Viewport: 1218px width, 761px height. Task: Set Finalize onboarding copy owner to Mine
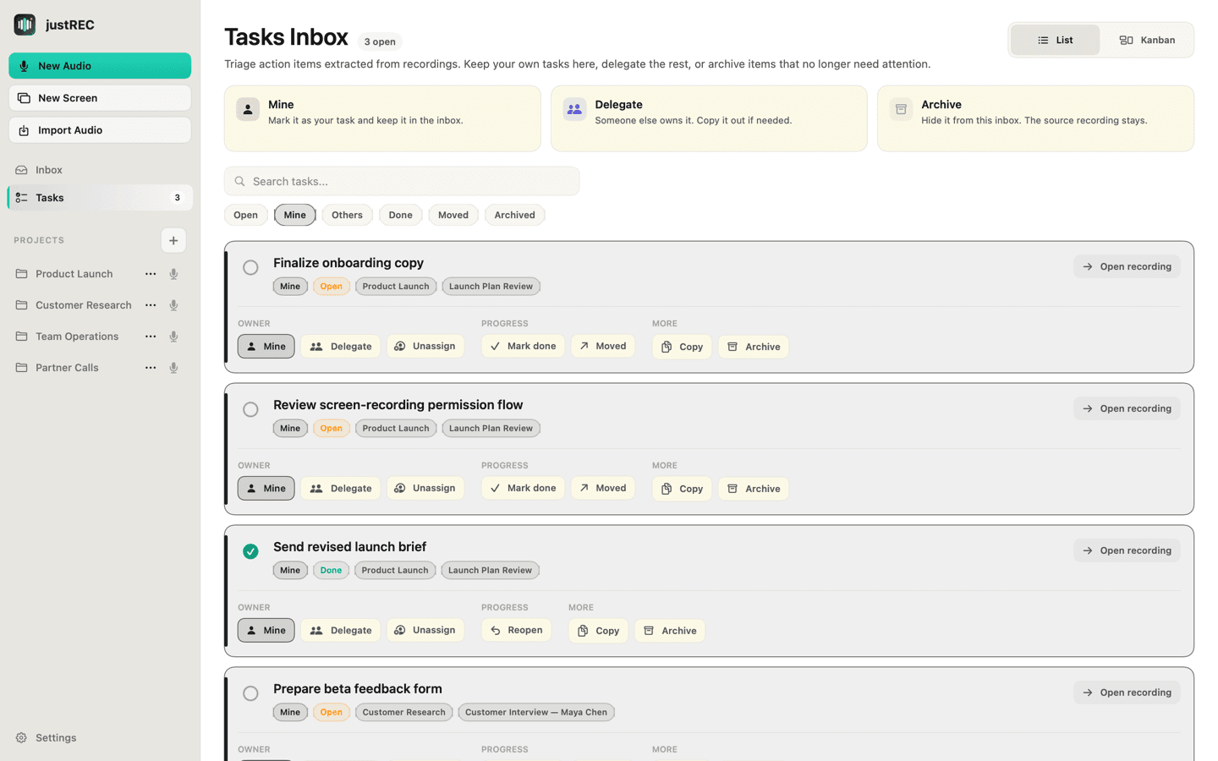pos(266,347)
